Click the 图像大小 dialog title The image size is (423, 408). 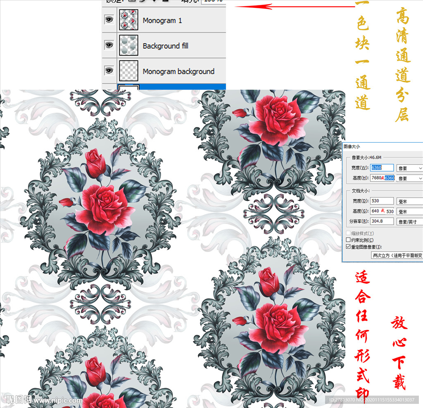(352, 146)
